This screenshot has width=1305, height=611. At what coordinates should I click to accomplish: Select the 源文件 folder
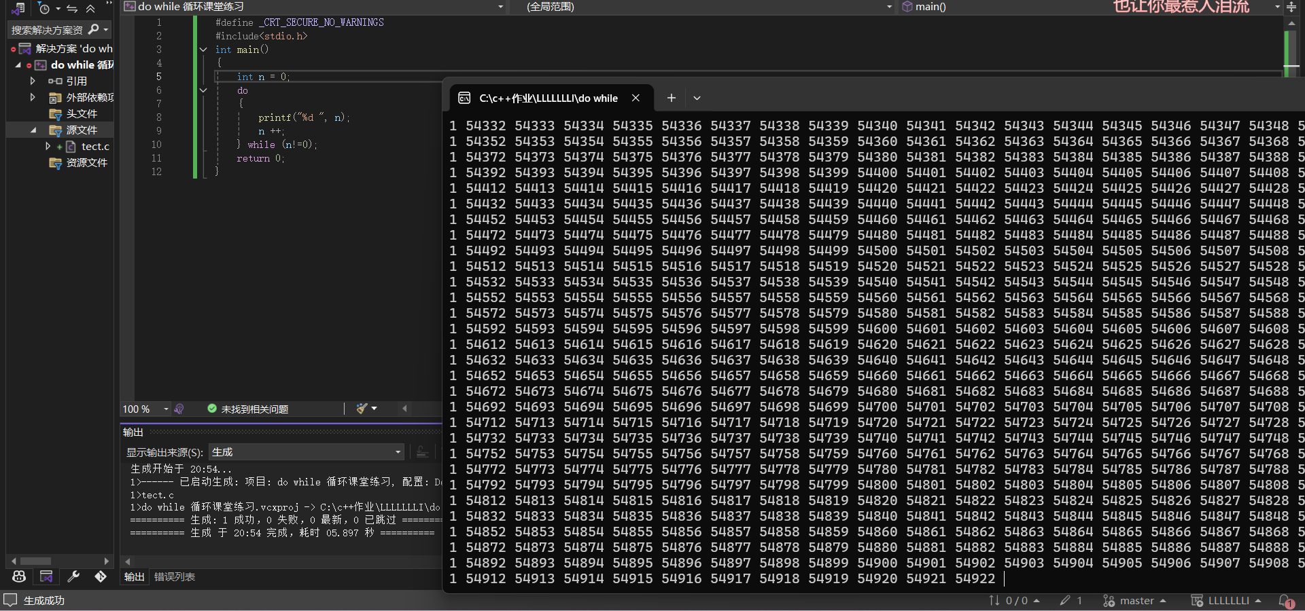click(x=82, y=130)
